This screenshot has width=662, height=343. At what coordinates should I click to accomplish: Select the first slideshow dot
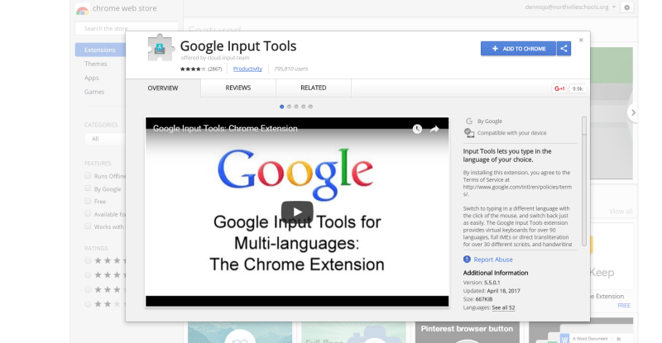tap(281, 107)
